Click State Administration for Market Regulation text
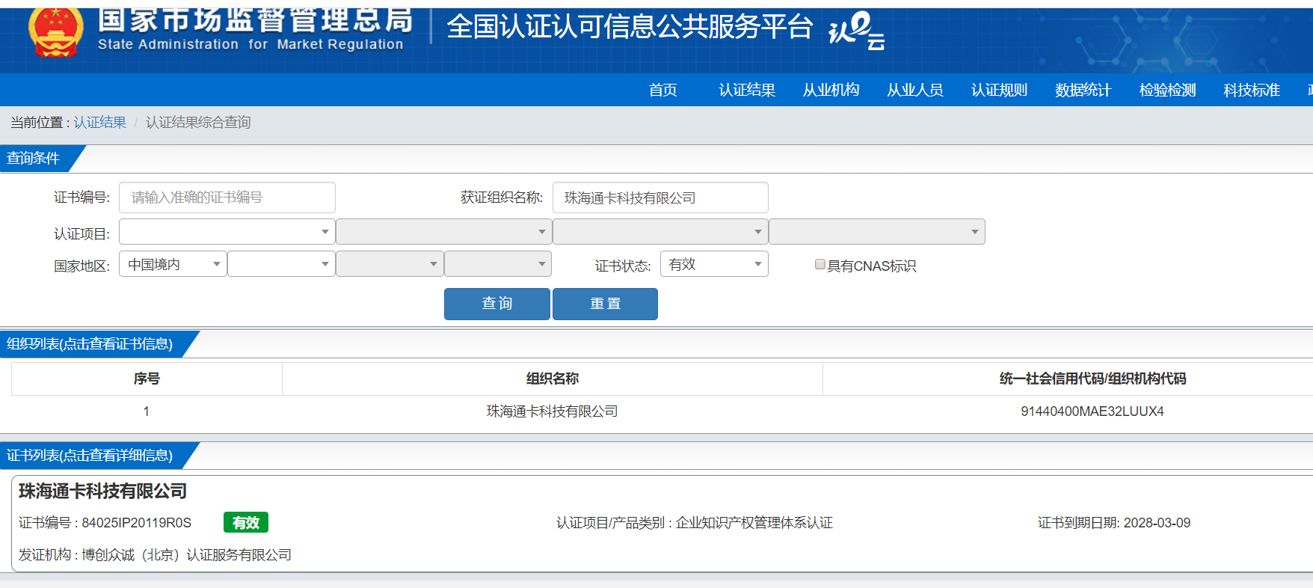This screenshot has width=1313, height=588. tap(250, 44)
